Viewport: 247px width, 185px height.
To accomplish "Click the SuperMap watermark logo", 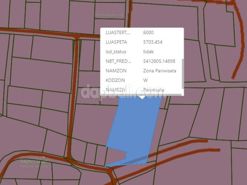I will (x=33, y=162).
